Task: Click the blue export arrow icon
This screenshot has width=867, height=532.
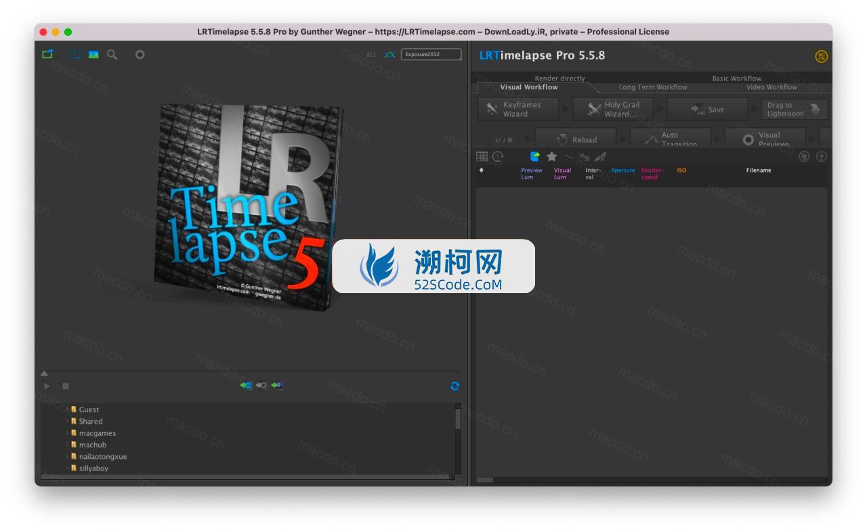Action: point(534,156)
